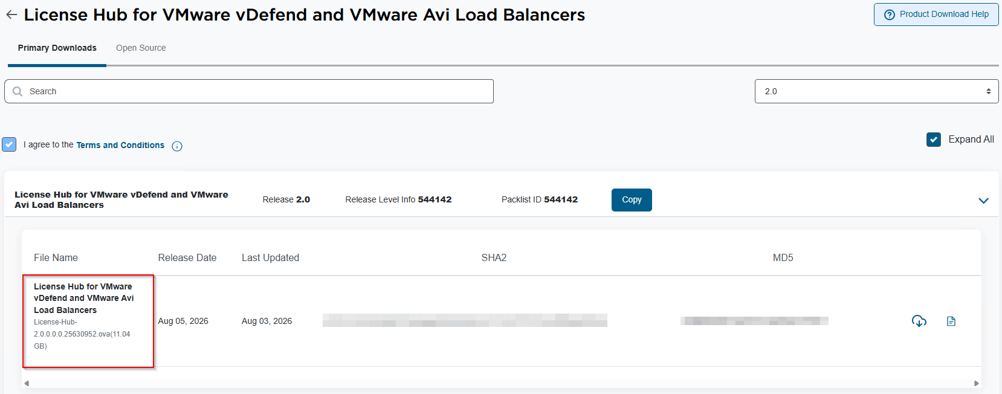Copy the packlist ID
The width and height of the screenshot is (1002, 394).
tap(632, 200)
